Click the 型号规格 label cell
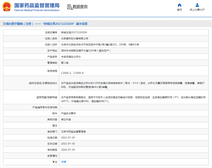 click(x=31, y=71)
